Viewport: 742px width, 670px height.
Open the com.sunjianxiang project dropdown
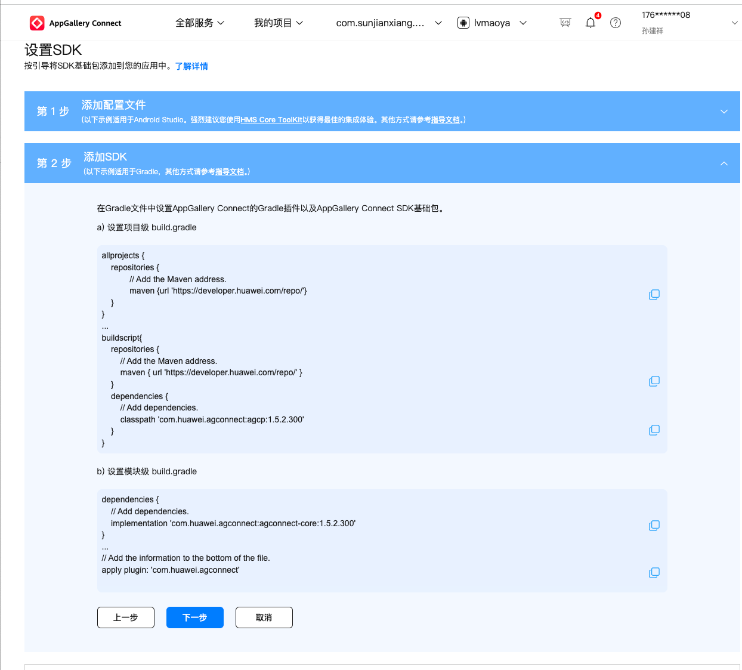tap(388, 23)
